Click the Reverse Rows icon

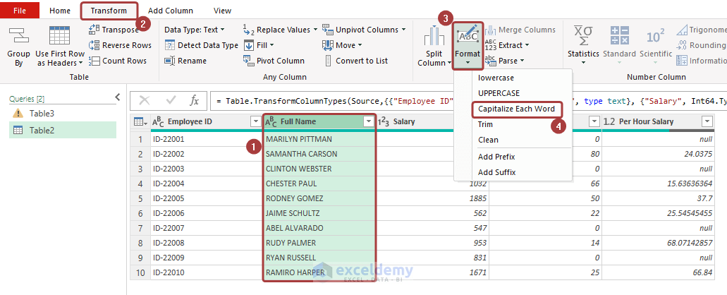coord(95,45)
